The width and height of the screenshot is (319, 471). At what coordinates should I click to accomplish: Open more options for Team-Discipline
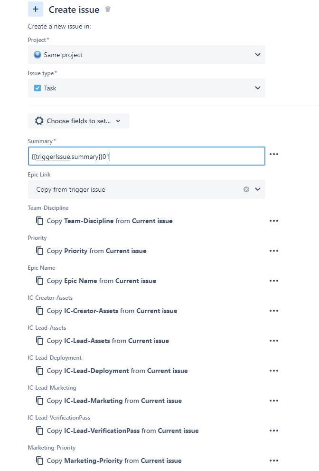coord(274,221)
